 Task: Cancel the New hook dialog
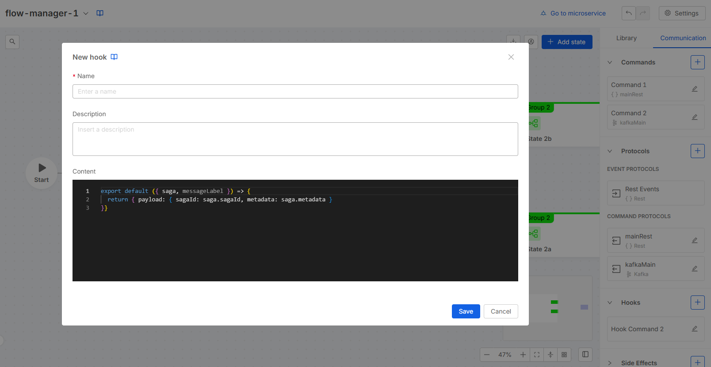tap(501, 311)
